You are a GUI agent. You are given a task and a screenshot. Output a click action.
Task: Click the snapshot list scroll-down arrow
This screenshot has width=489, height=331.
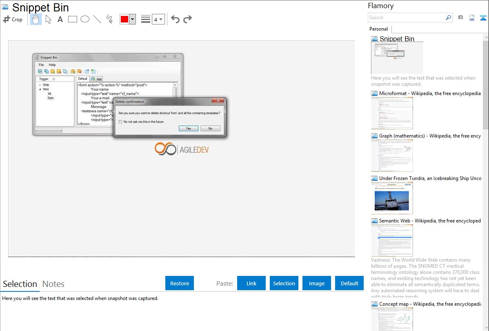tap(486, 327)
